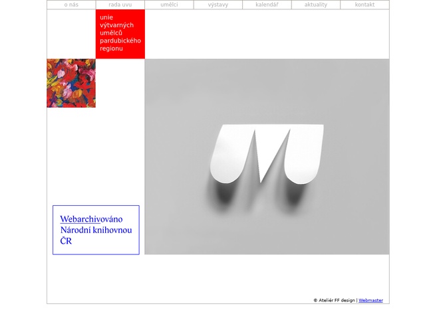Screen dimensions: 439x332
Task: Open the 'kontakt' page
Action: click(365, 5)
